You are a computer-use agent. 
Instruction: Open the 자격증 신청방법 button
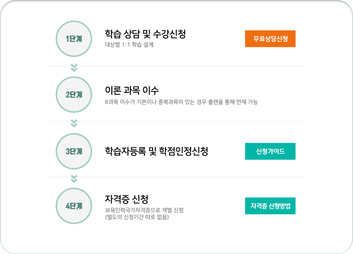pos(270,206)
